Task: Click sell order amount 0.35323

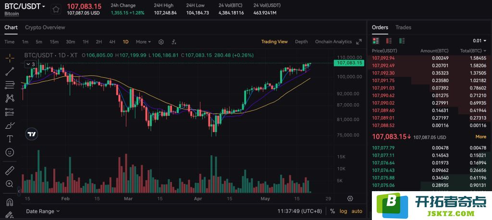Action: tap(440, 73)
